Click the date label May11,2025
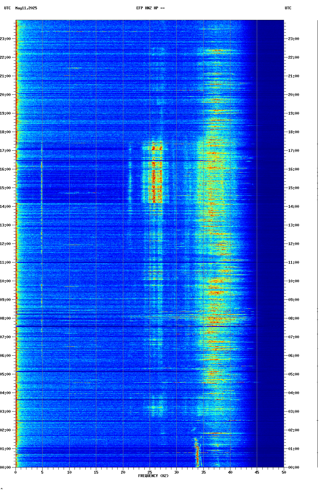Image resolution: width=331 pixels, height=492 pixels. [26, 8]
